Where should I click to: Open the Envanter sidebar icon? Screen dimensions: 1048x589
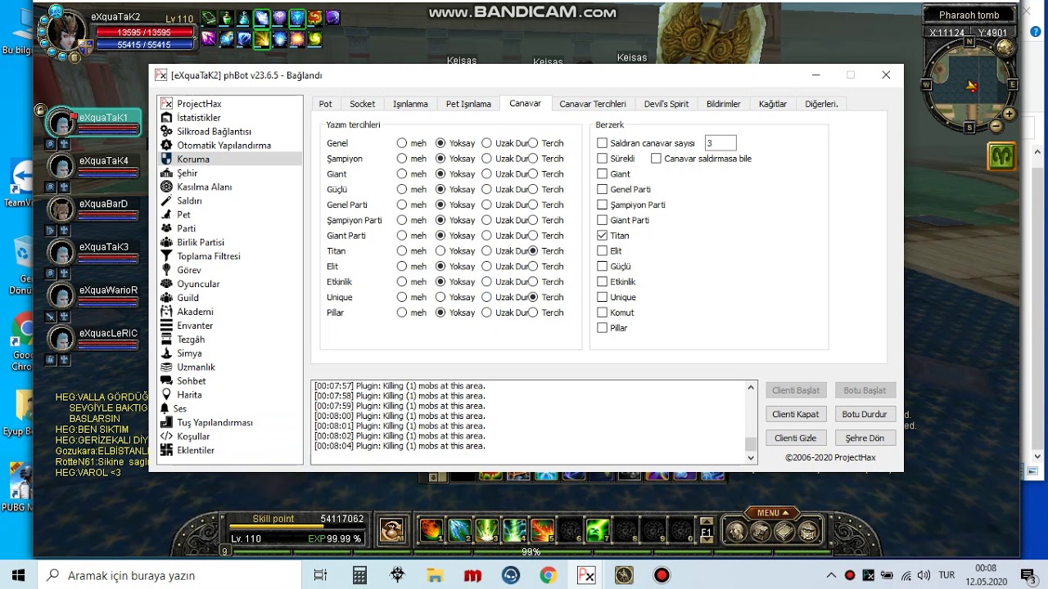(167, 326)
